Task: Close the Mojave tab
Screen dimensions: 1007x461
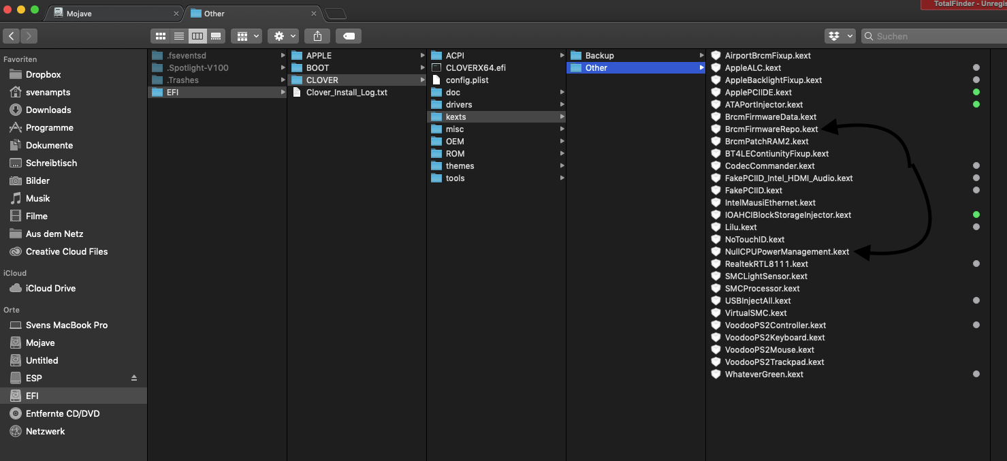Action: (x=176, y=13)
